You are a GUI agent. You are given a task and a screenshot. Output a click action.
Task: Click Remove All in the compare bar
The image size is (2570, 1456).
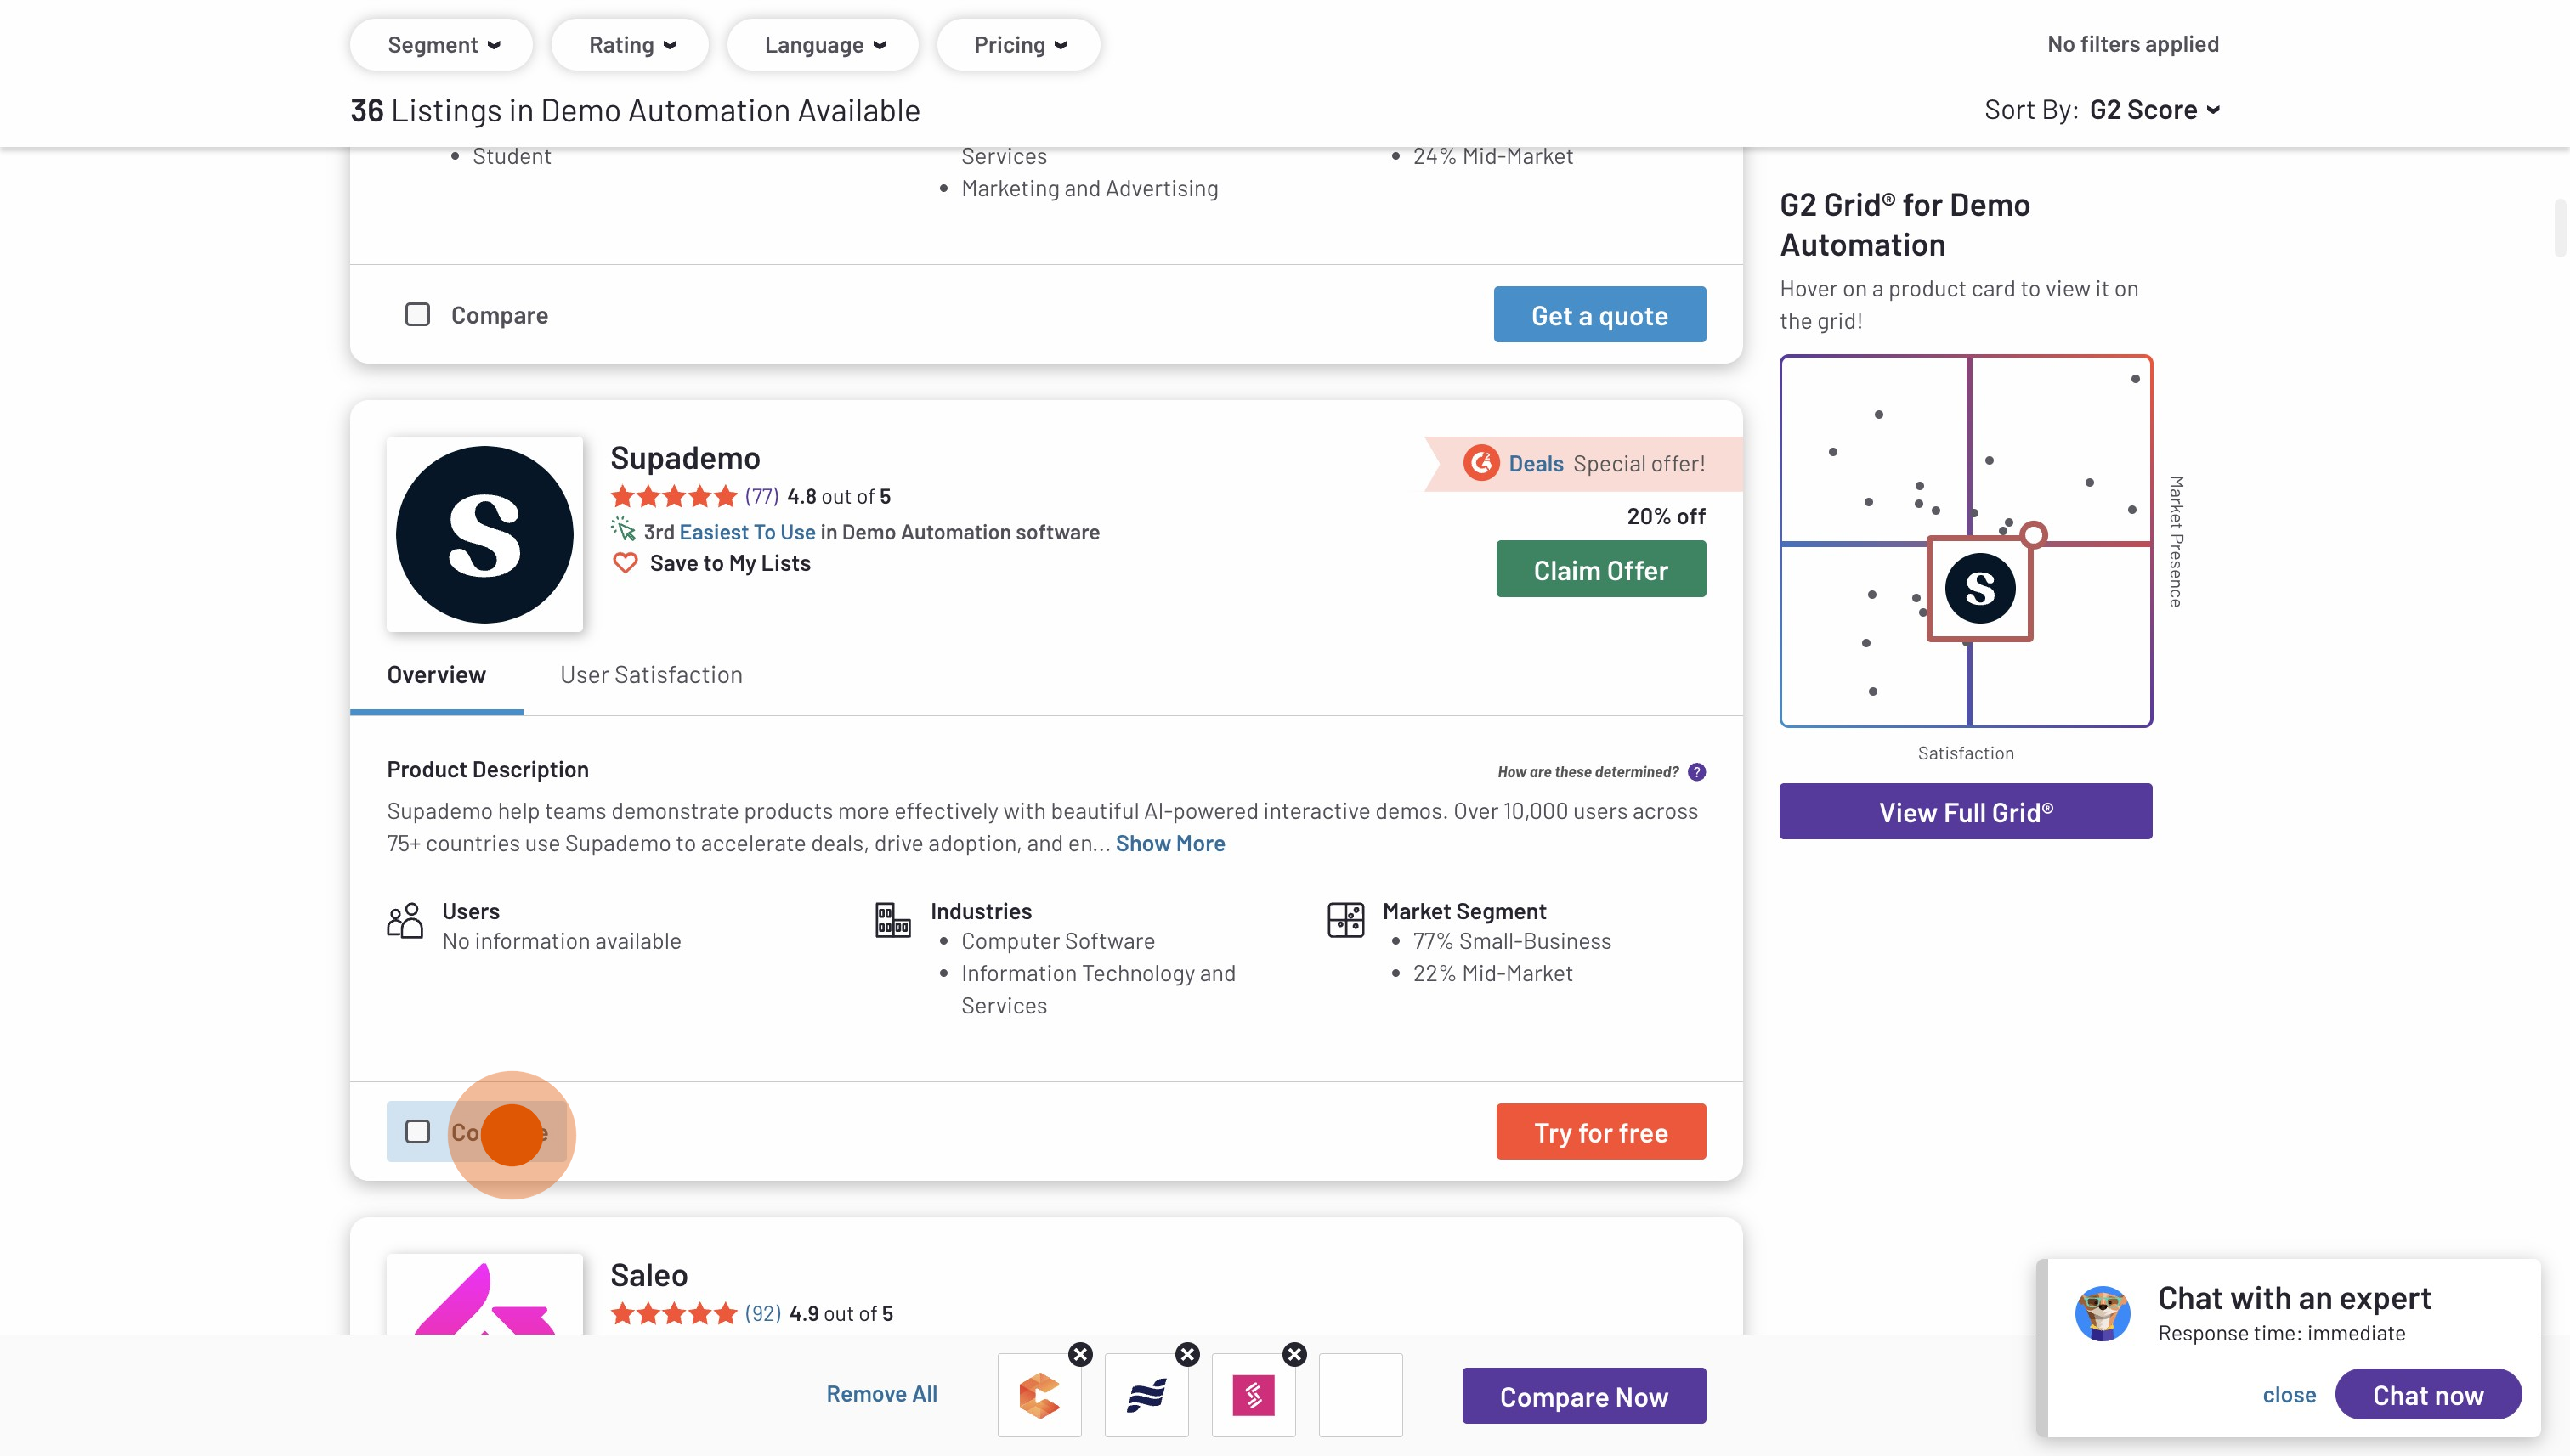[x=881, y=1394]
